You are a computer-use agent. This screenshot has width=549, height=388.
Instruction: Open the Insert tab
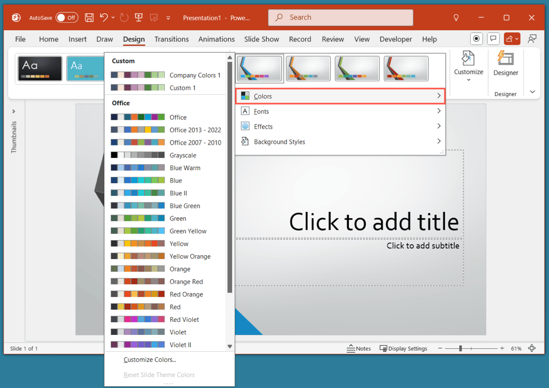click(x=77, y=39)
